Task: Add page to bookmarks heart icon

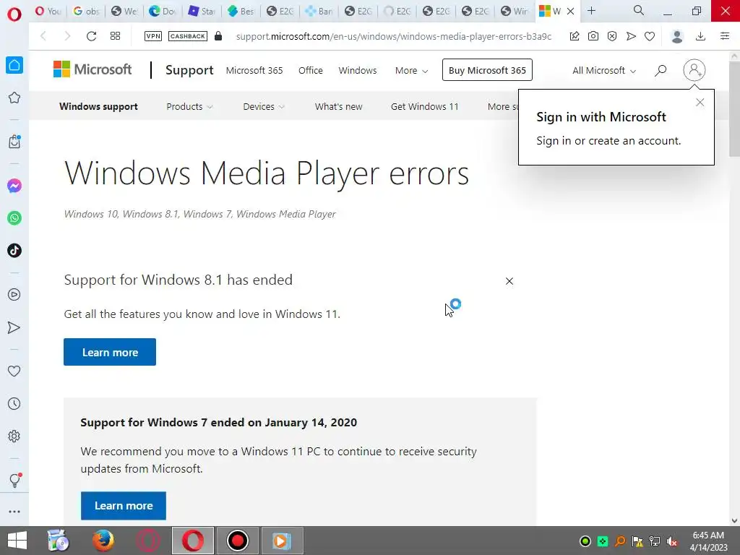Action: click(650, 36)
